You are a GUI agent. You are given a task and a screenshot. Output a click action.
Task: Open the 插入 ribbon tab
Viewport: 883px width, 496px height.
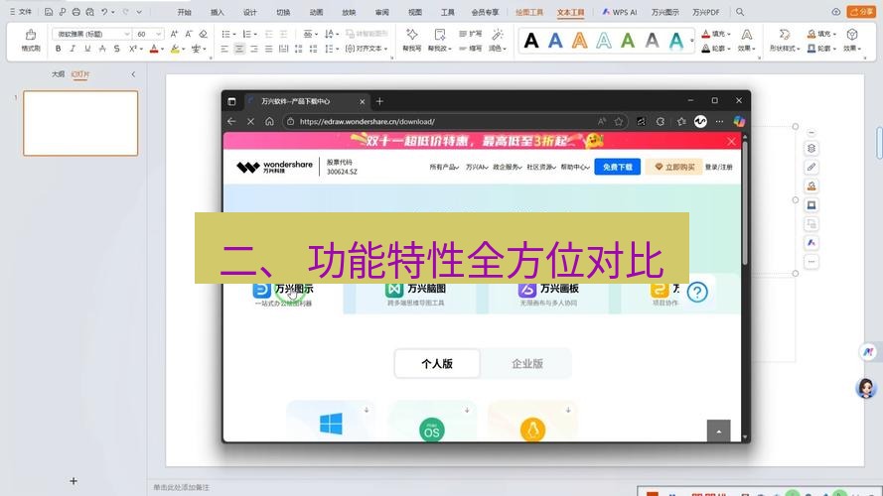(x=217, y=12)
